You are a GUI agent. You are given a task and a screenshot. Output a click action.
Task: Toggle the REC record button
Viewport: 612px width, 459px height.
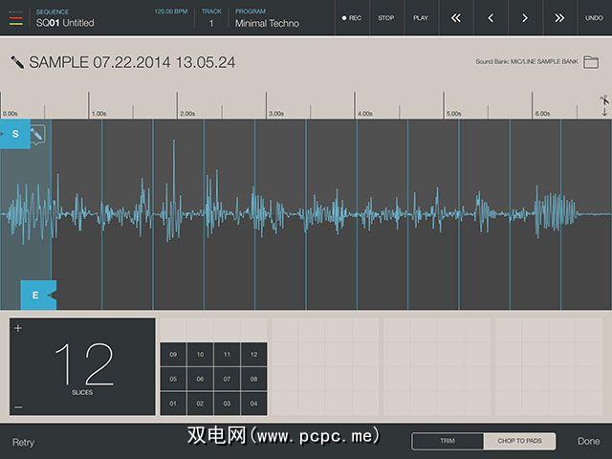pyautogui.click(x=351, y=18)
